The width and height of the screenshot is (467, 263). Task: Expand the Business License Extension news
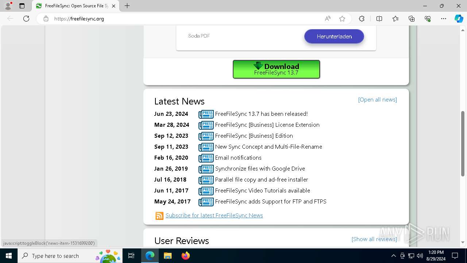(267, 125)
